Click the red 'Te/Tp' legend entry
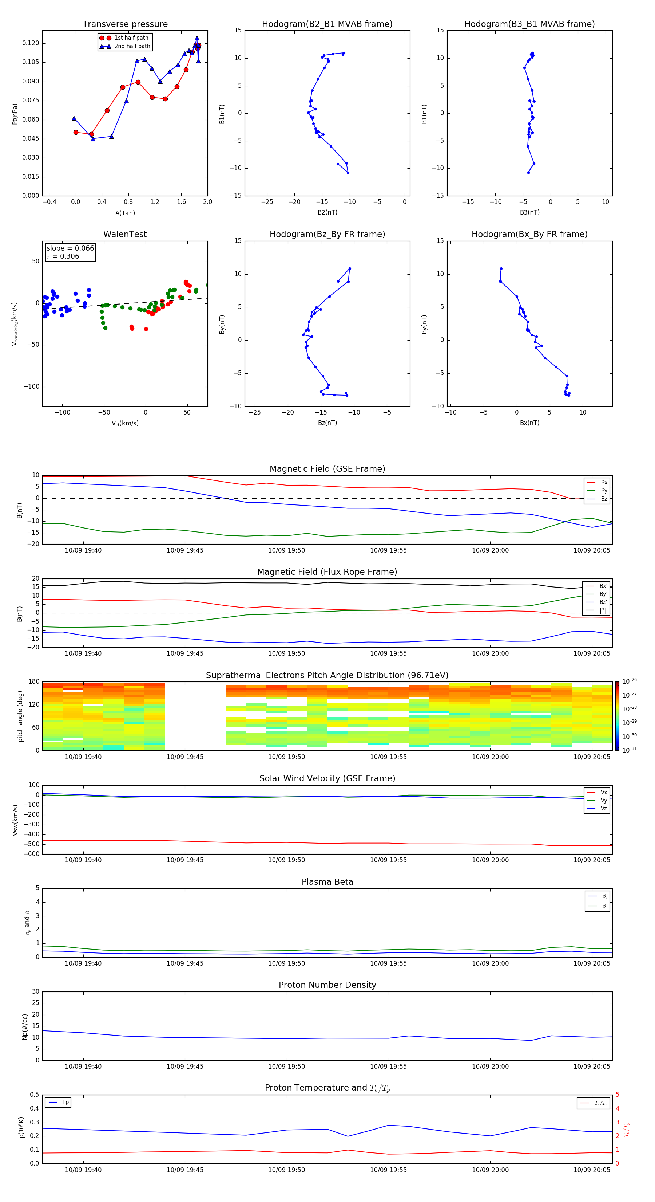Screen dimensions: 655x1202 click(x=594, y=1103)
